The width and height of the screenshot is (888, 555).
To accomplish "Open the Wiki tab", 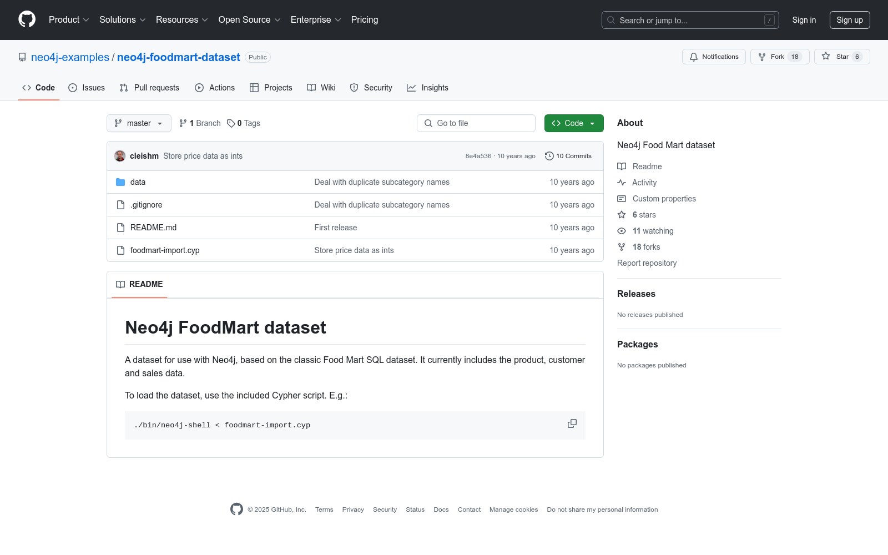I will pyautogui.click(x=321, y=88).
